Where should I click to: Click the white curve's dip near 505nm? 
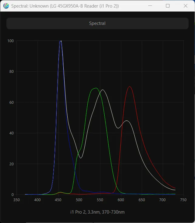point(81,158)
